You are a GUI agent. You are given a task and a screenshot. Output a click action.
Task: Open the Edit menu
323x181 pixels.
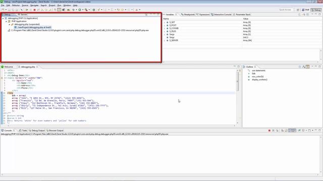coord(8,6)
